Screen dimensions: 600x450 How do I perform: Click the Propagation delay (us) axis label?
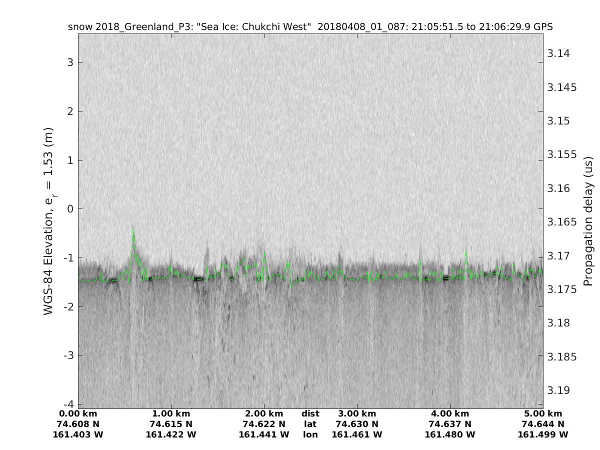point(588,221)
